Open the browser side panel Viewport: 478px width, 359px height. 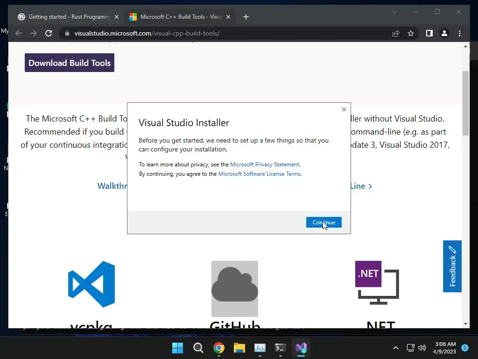429,33
